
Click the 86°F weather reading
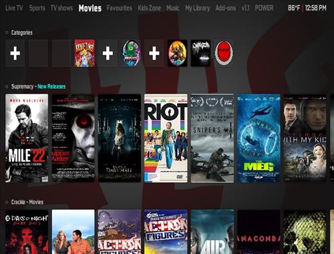[x=294, y=8]
